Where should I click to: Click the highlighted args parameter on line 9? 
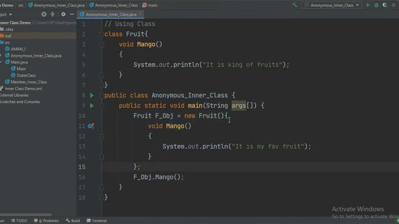point(239,105)
